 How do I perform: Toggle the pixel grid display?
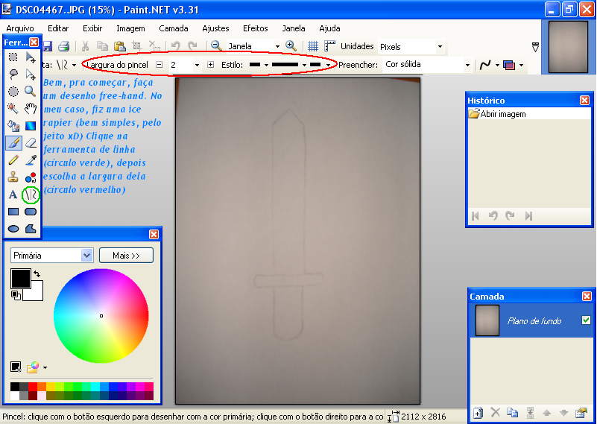pyautogui.click(x=313, y=46)
